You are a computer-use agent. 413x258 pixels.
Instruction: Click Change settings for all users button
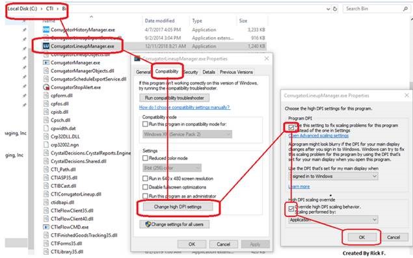(174, 224)
